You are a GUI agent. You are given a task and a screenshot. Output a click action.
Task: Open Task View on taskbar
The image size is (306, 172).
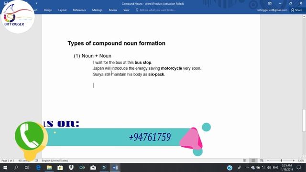click(27, 168)
